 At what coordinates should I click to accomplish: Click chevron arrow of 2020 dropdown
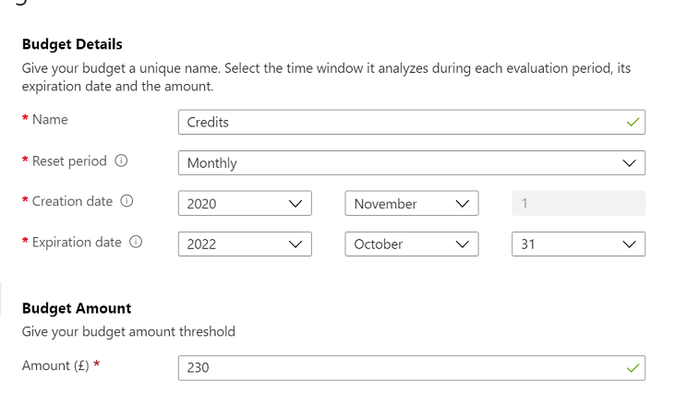pyautogui.click(x=295, y=204)
